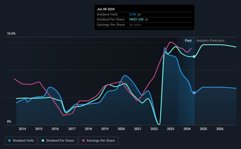Click the HK$1.243 dividend per share value
The image size is (241, 149).
tap(136, 20)
